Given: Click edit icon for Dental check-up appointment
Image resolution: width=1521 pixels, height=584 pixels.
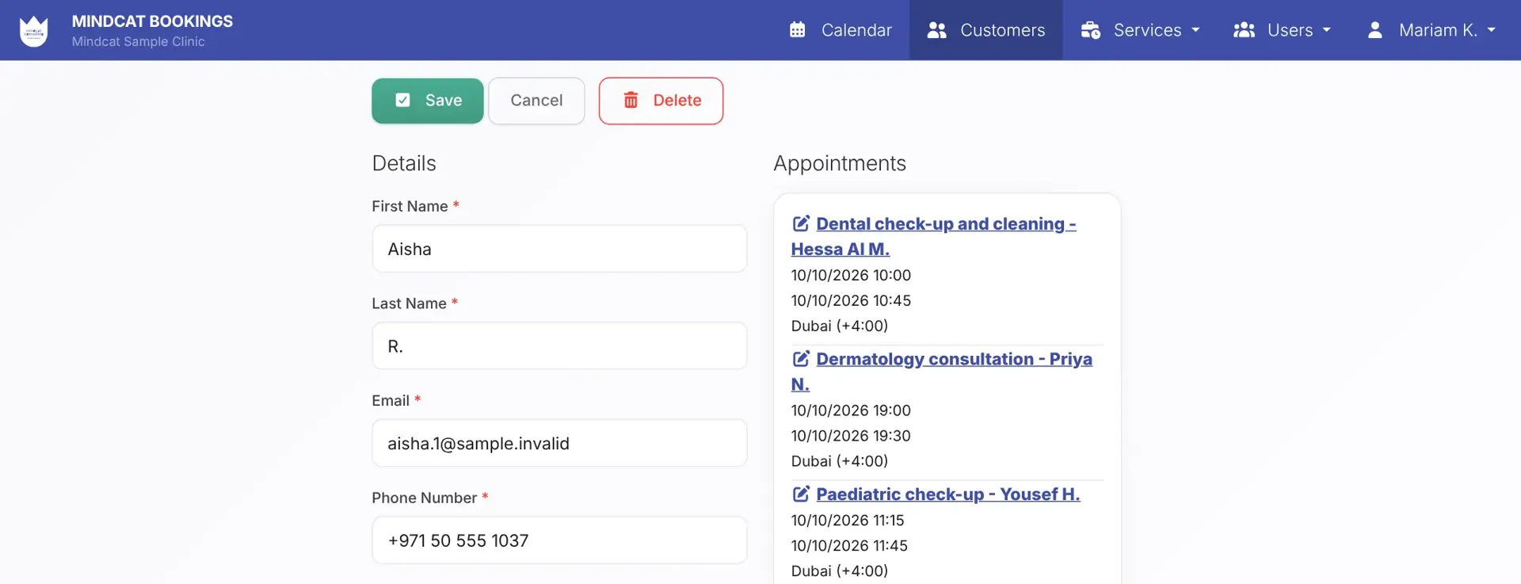Looking at the screenshot, I should click(x=801, y=223).
